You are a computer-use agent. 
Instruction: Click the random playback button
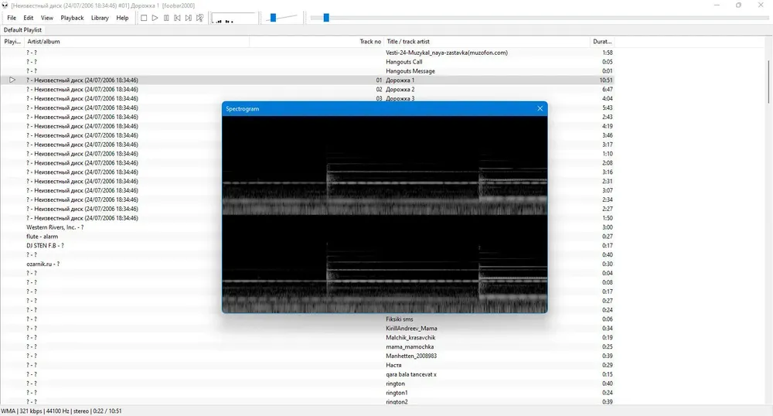click(x=199, y=18)
